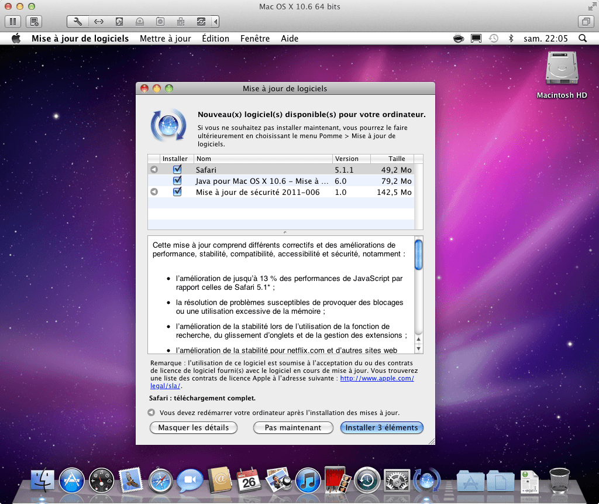Uncheck the Safari install checkbox
This screenshot has height=504, width=599.
[x=177, y=169]
